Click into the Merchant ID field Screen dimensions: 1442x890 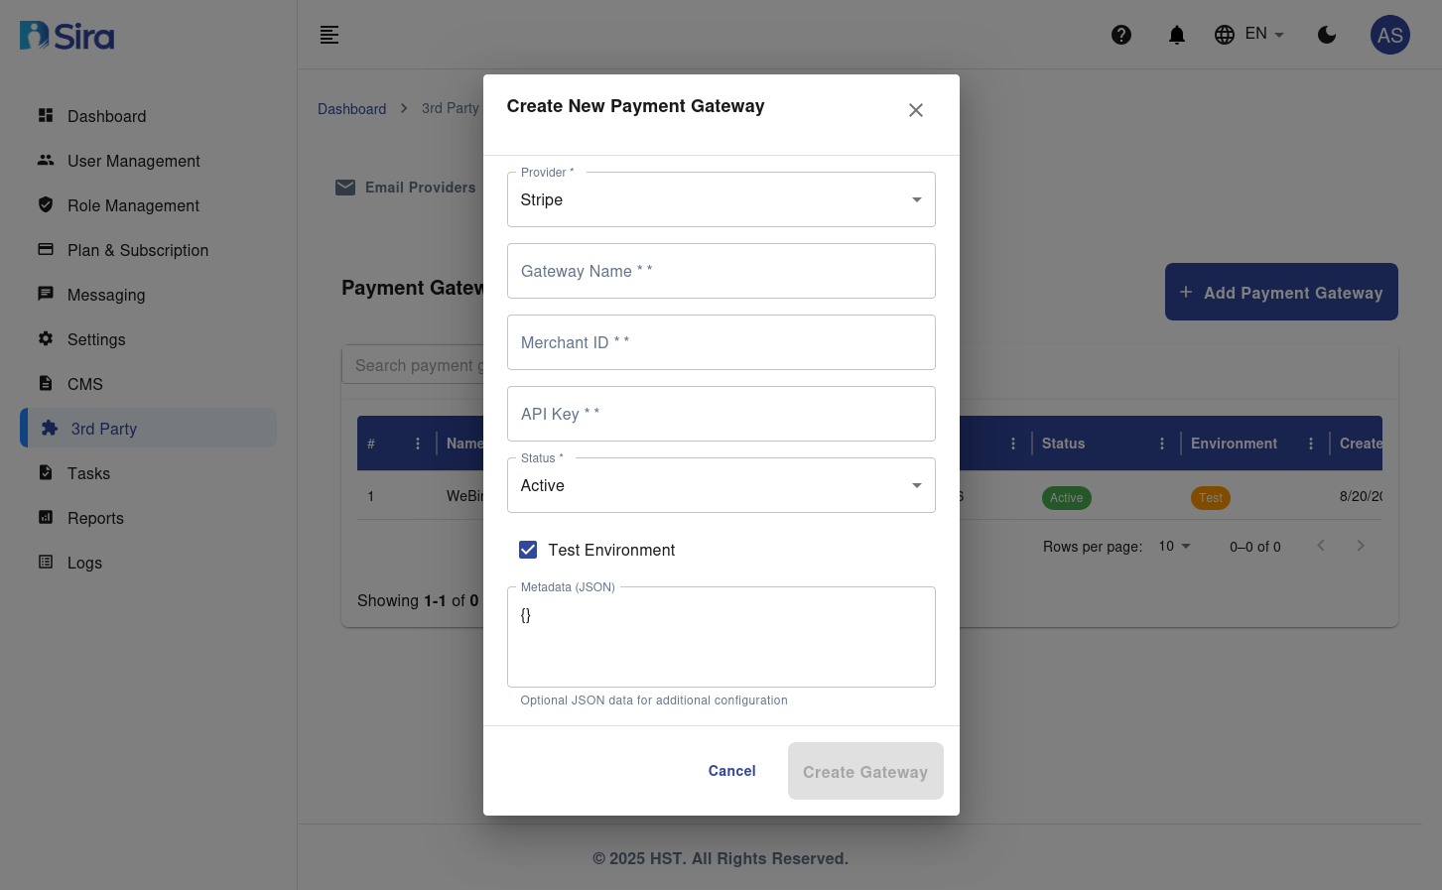[x=721, y=342]
